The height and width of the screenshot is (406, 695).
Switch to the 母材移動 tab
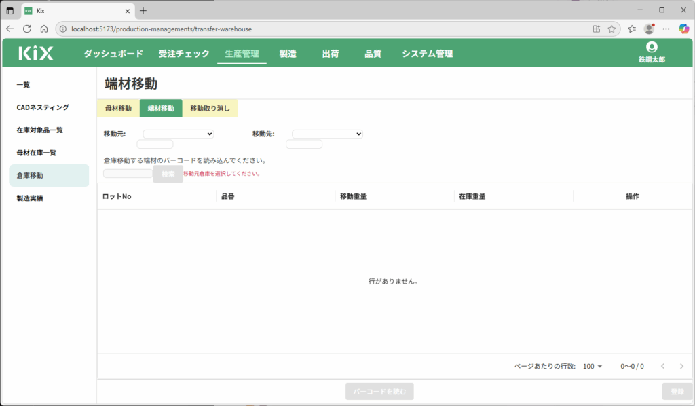tap(118, 109)
